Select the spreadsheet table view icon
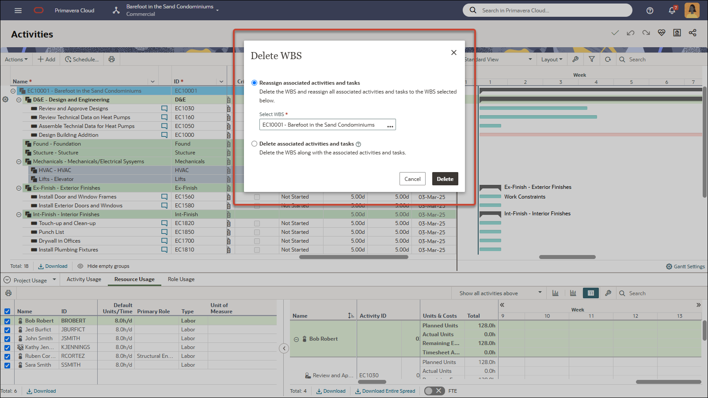Screen dimensions: 708x398 click(x=591, y=293)
